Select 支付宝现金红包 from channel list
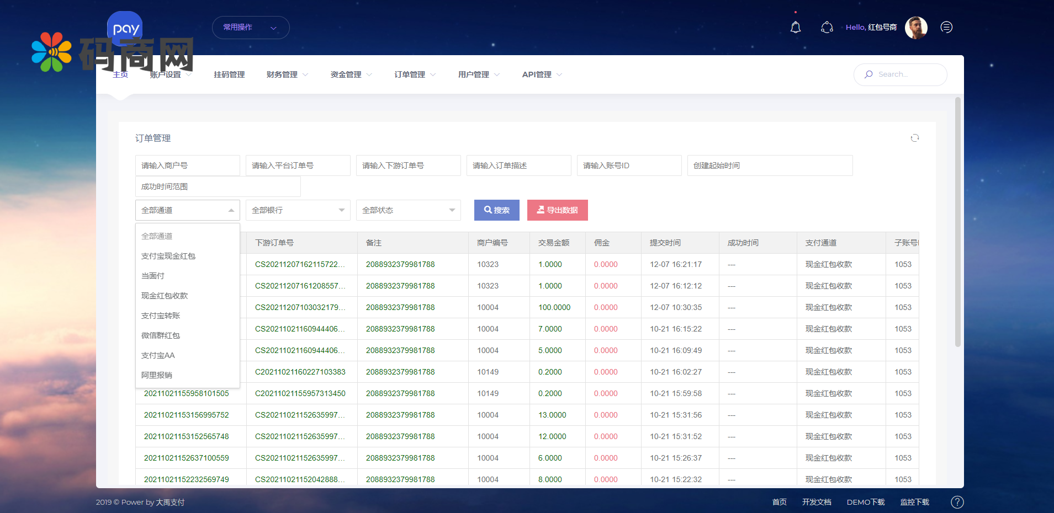Image resolution: width=1054 pixels, height=513 pixels. point(168,256)
